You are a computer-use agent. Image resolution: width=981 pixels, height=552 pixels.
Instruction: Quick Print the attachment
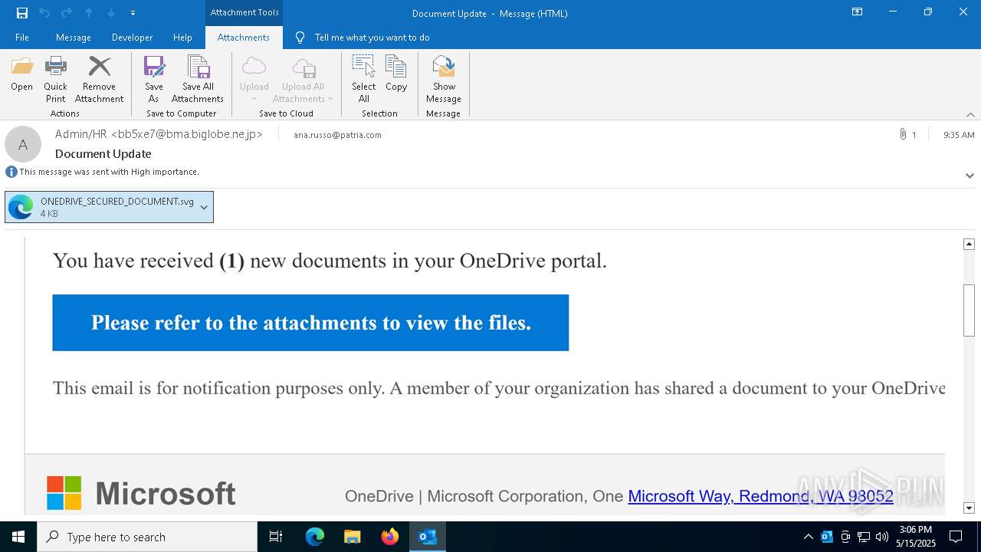pos(55,79)
